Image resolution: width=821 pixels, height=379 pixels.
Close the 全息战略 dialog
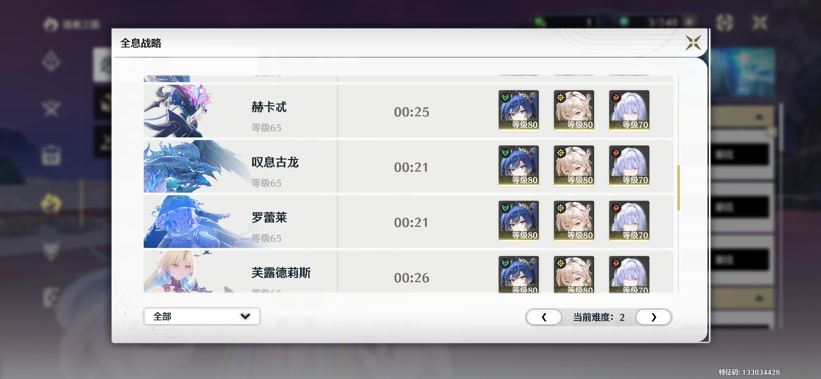693,43
